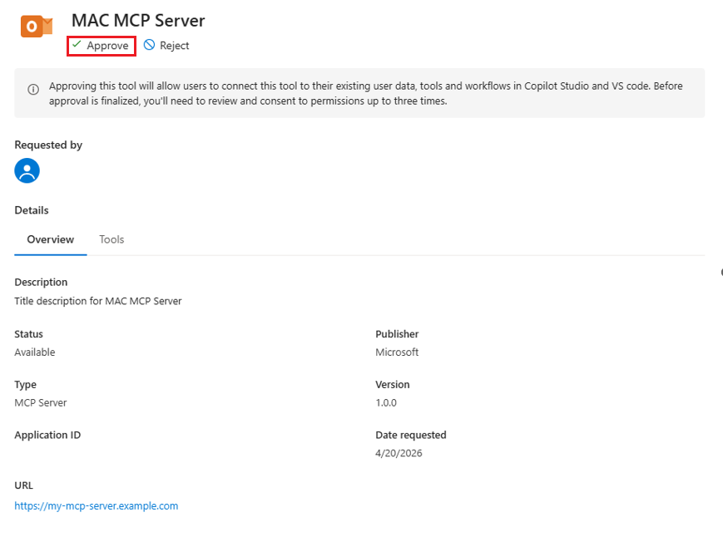Click the 'Requested by' heading
Image resolution: width=723 pixels, height=537 pixels.
[48, 145]
